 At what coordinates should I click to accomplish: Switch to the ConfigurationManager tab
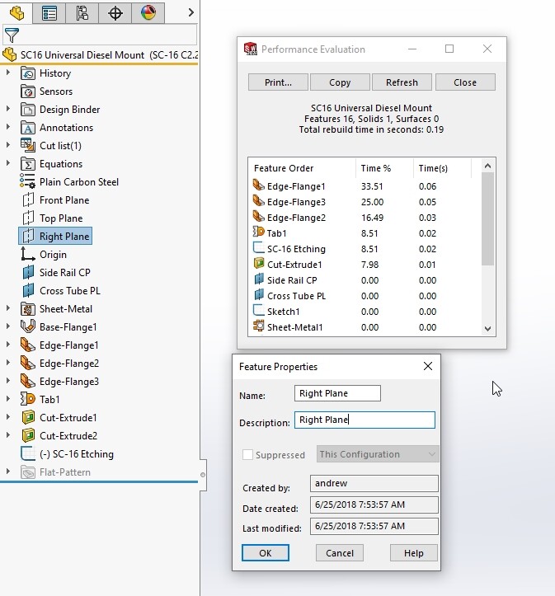click(82, 13)
